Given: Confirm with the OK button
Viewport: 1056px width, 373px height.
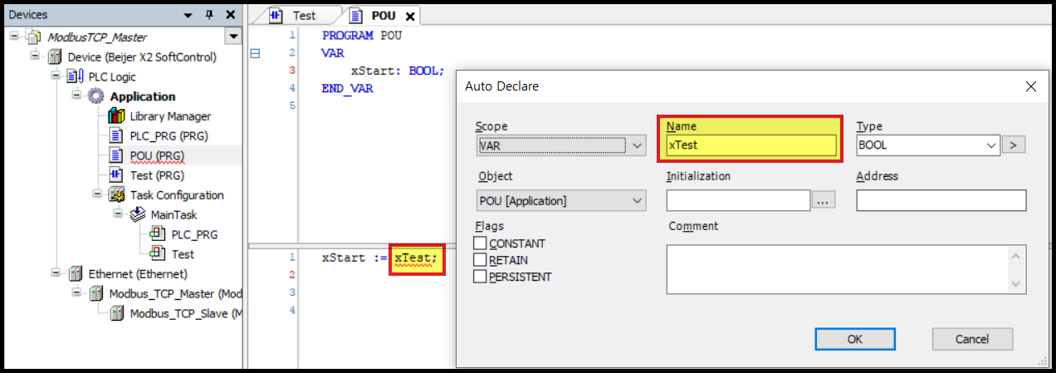Looking at the screenshot, I should point(855,339).
